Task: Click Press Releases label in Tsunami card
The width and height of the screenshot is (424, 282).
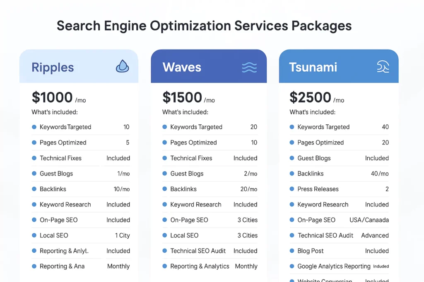Action: pos(318,189)
